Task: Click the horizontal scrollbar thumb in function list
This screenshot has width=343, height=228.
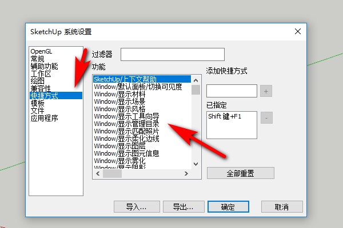Action: (112, 174)
